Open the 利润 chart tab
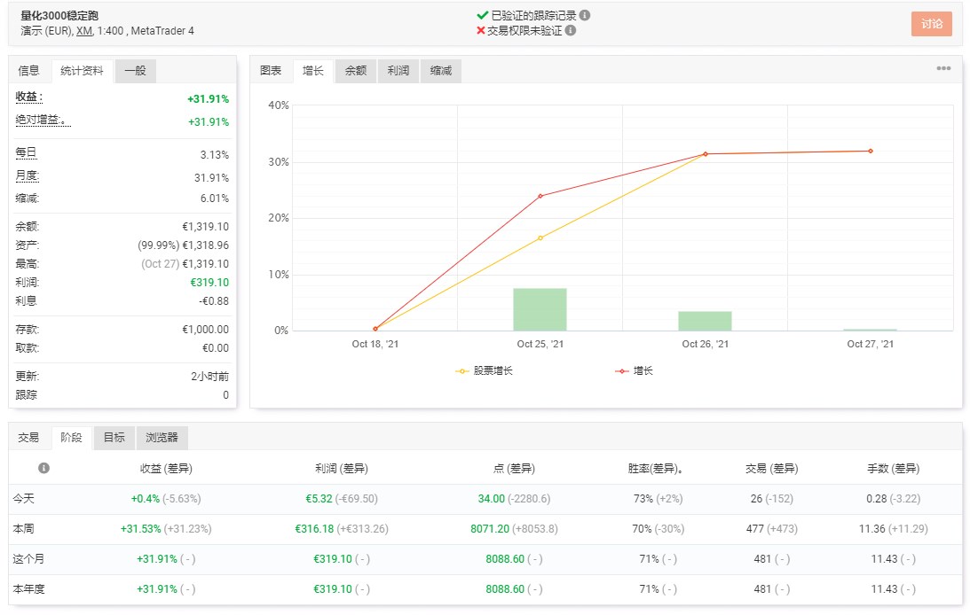Screen dimensions: 970x615 398,71
